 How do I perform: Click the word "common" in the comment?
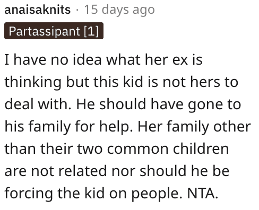137,150
